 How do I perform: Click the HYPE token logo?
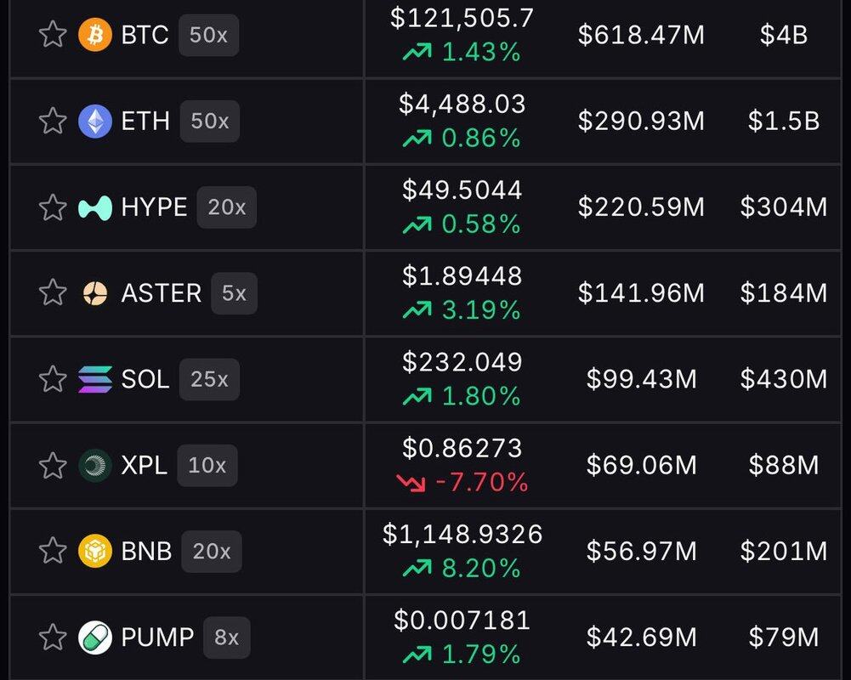tap(95, 207)
